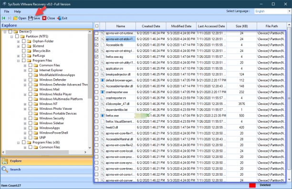Check the breakpadinjector.dll file checkbox
The height and width of the screenshot is (189, 292).
(x=96, y=74)
